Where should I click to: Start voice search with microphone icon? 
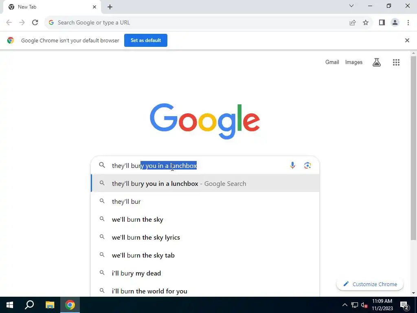tap(292, 165)
